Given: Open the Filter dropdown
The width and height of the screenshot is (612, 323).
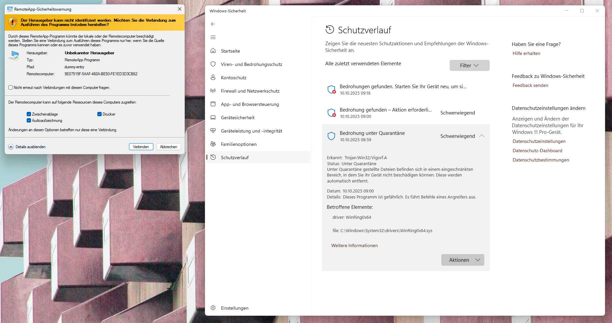Looking at the screenshot, I should click(x=469, y=66).
